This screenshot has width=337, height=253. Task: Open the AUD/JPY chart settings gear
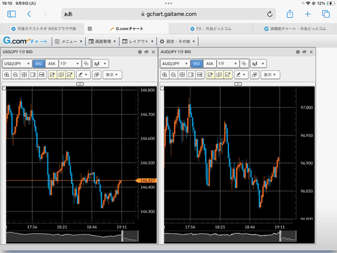[297, 52]
